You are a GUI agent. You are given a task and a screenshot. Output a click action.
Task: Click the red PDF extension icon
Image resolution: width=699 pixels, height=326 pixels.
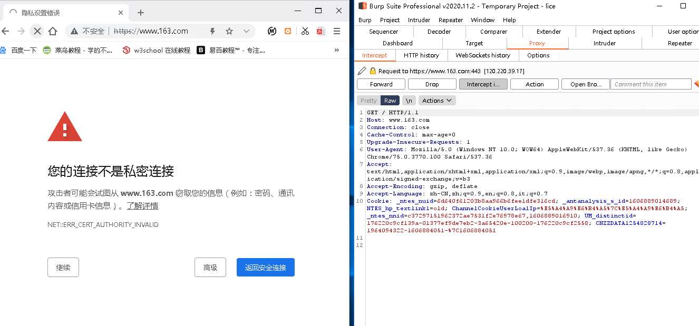[x=321, y=31]
